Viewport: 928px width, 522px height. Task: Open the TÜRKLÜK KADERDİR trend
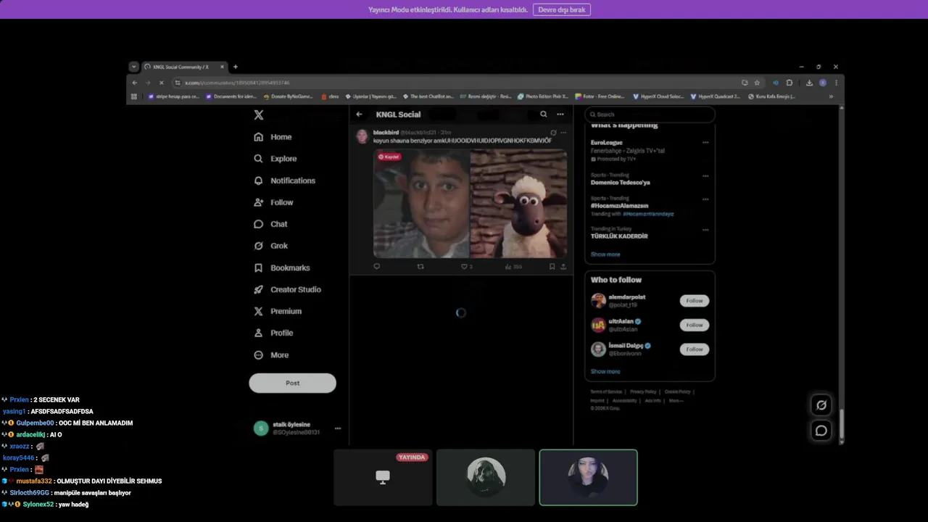(619, 236)
